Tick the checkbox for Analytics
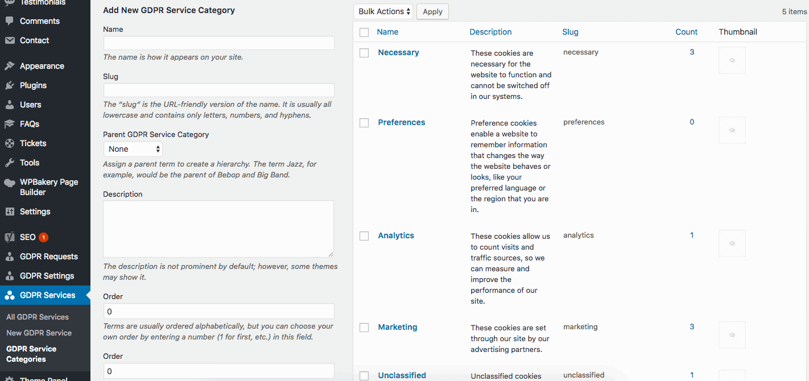The height and width of the screenshot is (381, 809). pyautogui.click(x=364, y=236)
